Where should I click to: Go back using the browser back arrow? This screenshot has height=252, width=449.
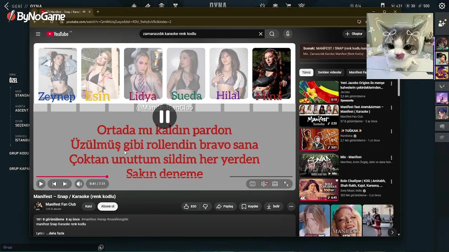point(35,22)
